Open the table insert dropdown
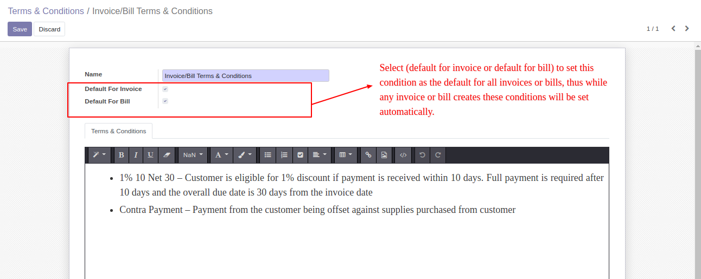This screenshot has width=701, height=279. point(346,155)
